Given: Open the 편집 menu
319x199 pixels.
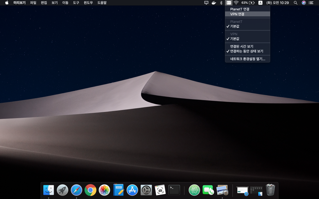Looking at the screenshot, I should click(x=44, y=2).
